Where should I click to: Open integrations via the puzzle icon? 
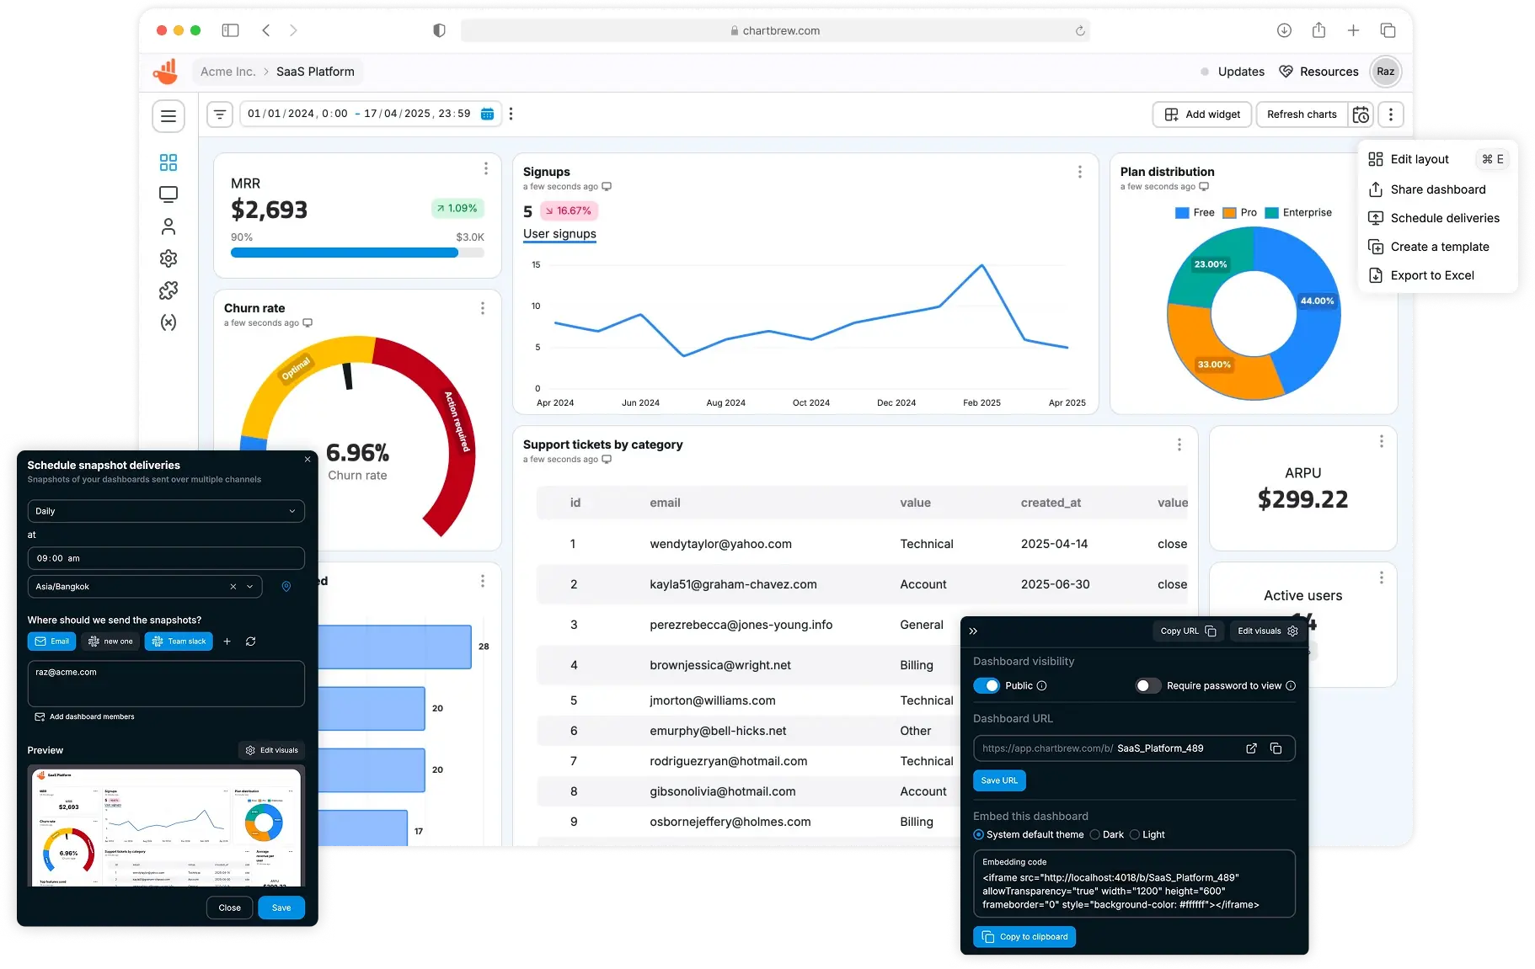click(x=168, y=290)
